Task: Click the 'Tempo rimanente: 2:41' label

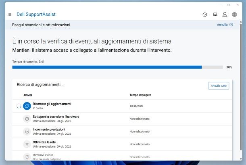Action: coord(28,62)
